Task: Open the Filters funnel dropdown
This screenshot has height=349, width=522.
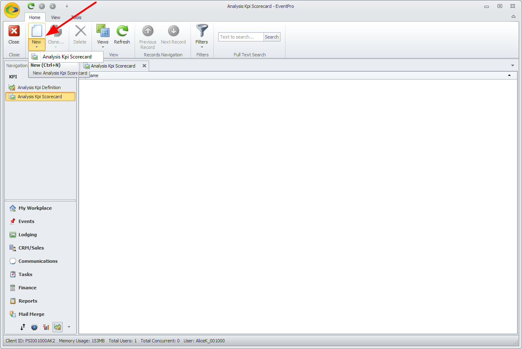Action: pyautogui.click(x=202, y=36)
